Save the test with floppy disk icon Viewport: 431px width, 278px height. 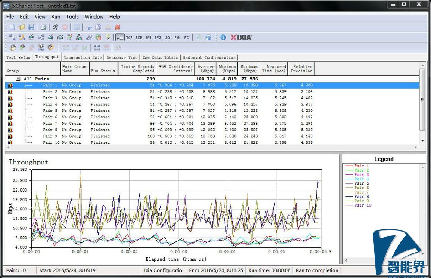click(x=31, y=27)
